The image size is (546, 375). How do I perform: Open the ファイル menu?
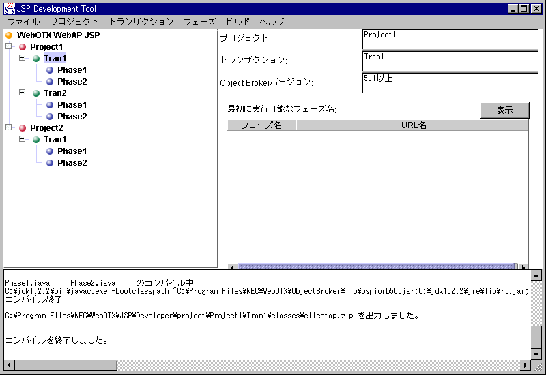[23, 22]
